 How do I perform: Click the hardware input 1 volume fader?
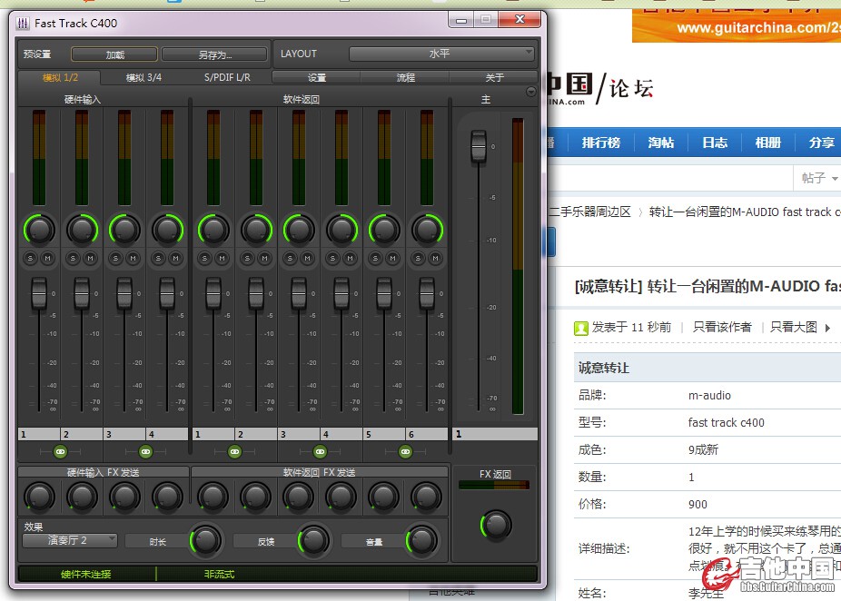(x=39, y=293)
